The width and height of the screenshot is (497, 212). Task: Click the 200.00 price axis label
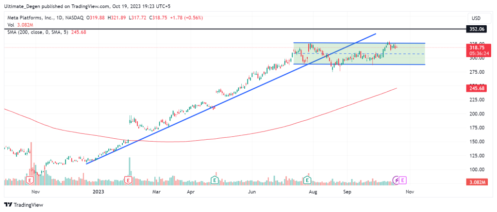[477, 114]
